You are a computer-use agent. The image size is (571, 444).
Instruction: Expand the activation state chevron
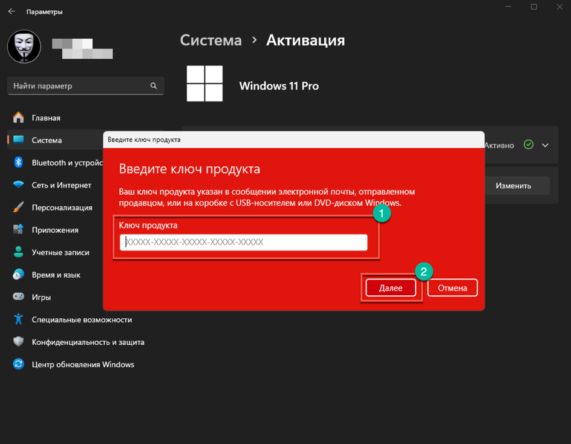pyautogui.click(x=545, y=145)
